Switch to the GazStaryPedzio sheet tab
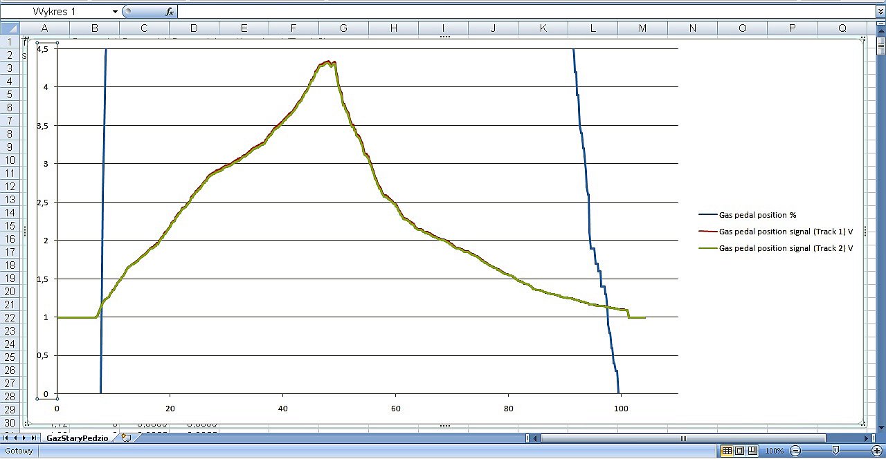 [77, 438]
